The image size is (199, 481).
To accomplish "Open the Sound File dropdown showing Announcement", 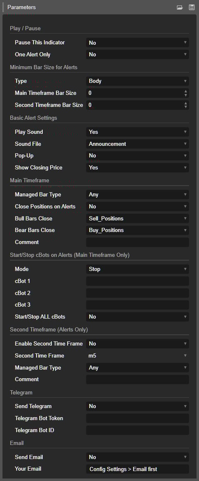I will pyautogui.click(x=138, y=144).
